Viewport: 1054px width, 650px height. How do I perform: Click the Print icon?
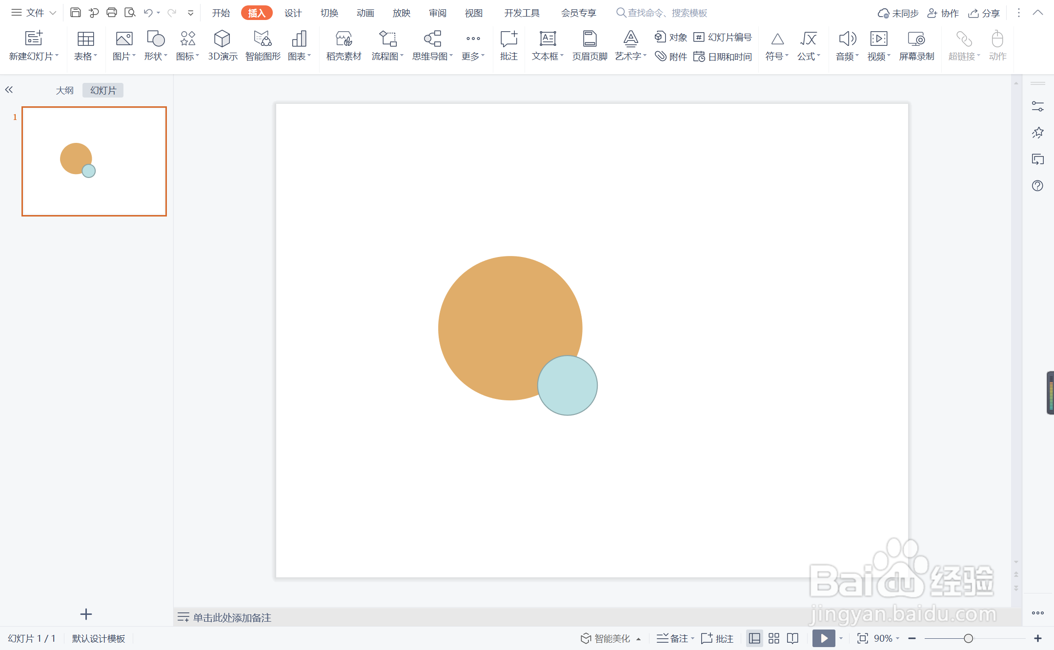click(x=112, y=13)
